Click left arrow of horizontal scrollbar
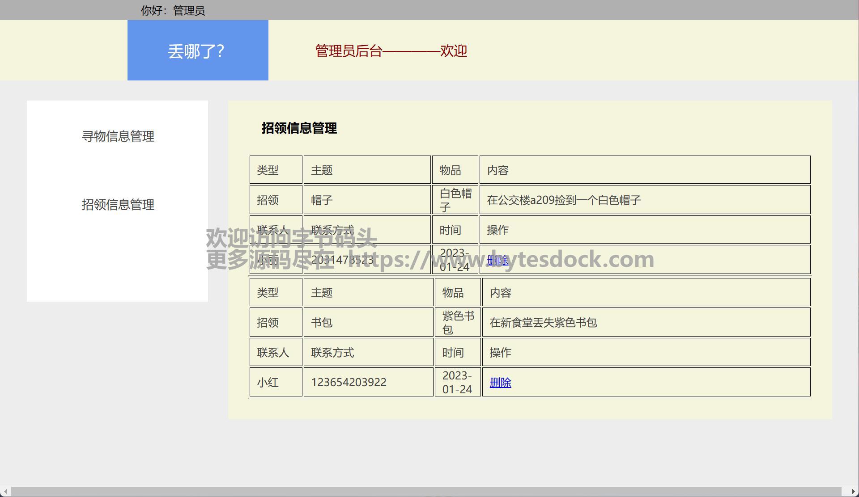859x497 pixels. [x=4, y=492]
